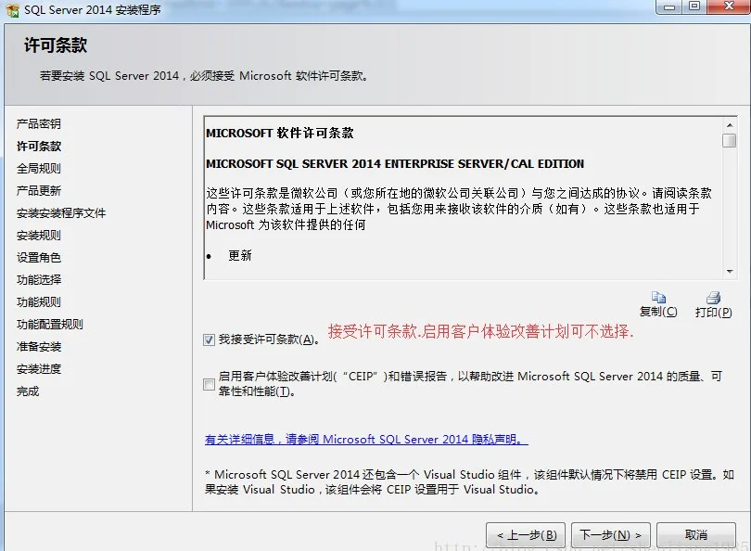Select the 设置角色 step in sidebar
Viewport: 751px width, 551px height.
tap(39, 258)
